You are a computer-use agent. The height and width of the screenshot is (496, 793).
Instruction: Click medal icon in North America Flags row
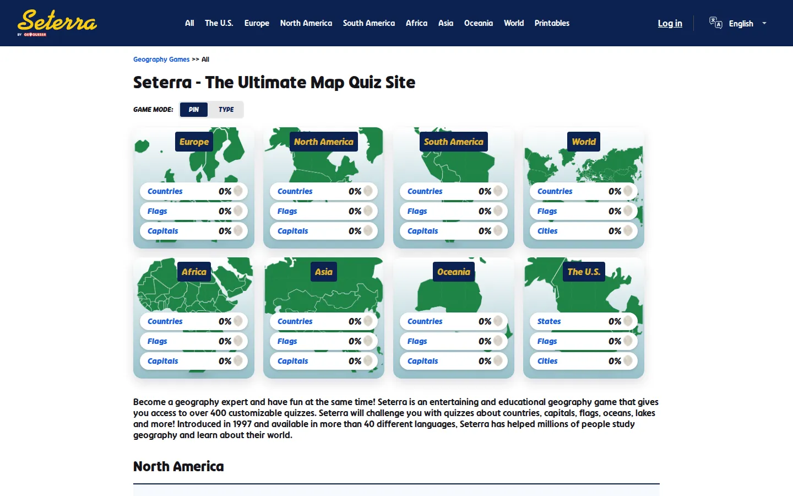(x=368, y=211)
